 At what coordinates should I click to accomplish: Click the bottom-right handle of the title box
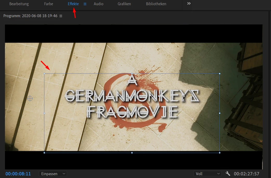(220, 153)
